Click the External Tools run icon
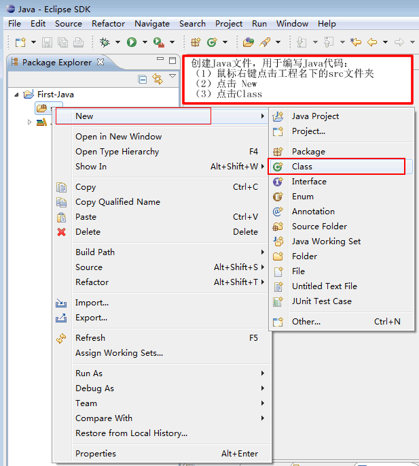The image size is (419, 466). pos(159,42)
